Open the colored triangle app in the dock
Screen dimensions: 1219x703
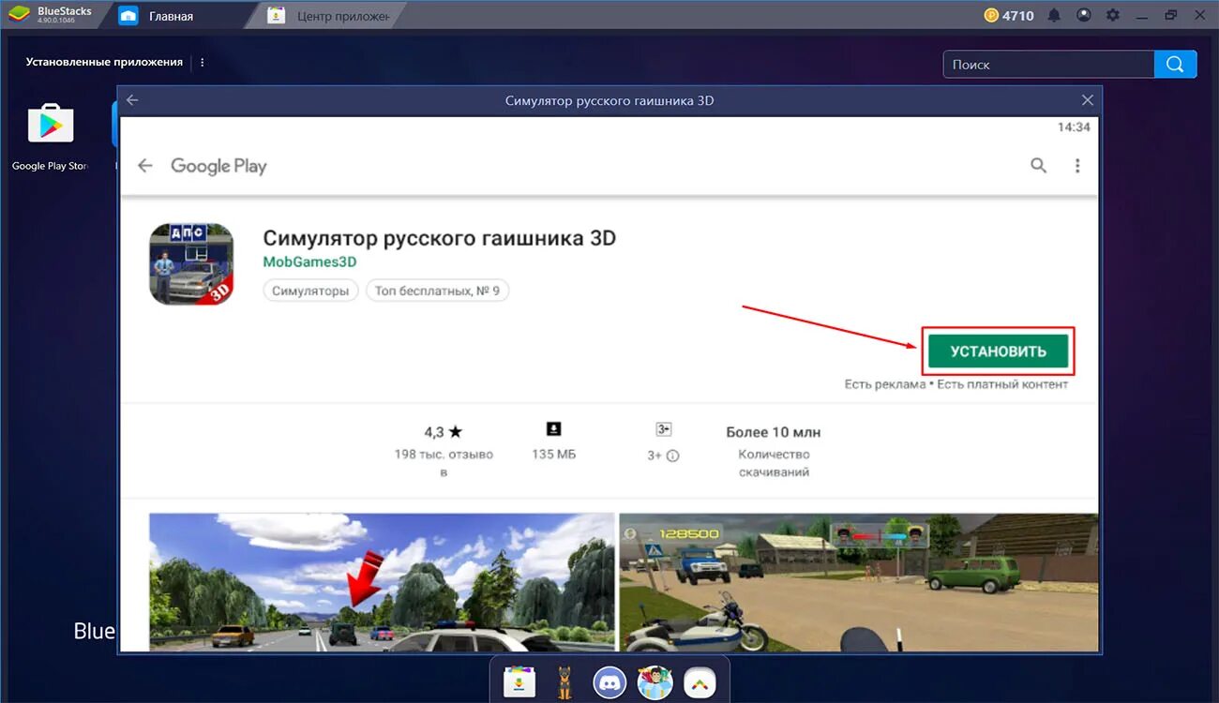tap(700, 682)
